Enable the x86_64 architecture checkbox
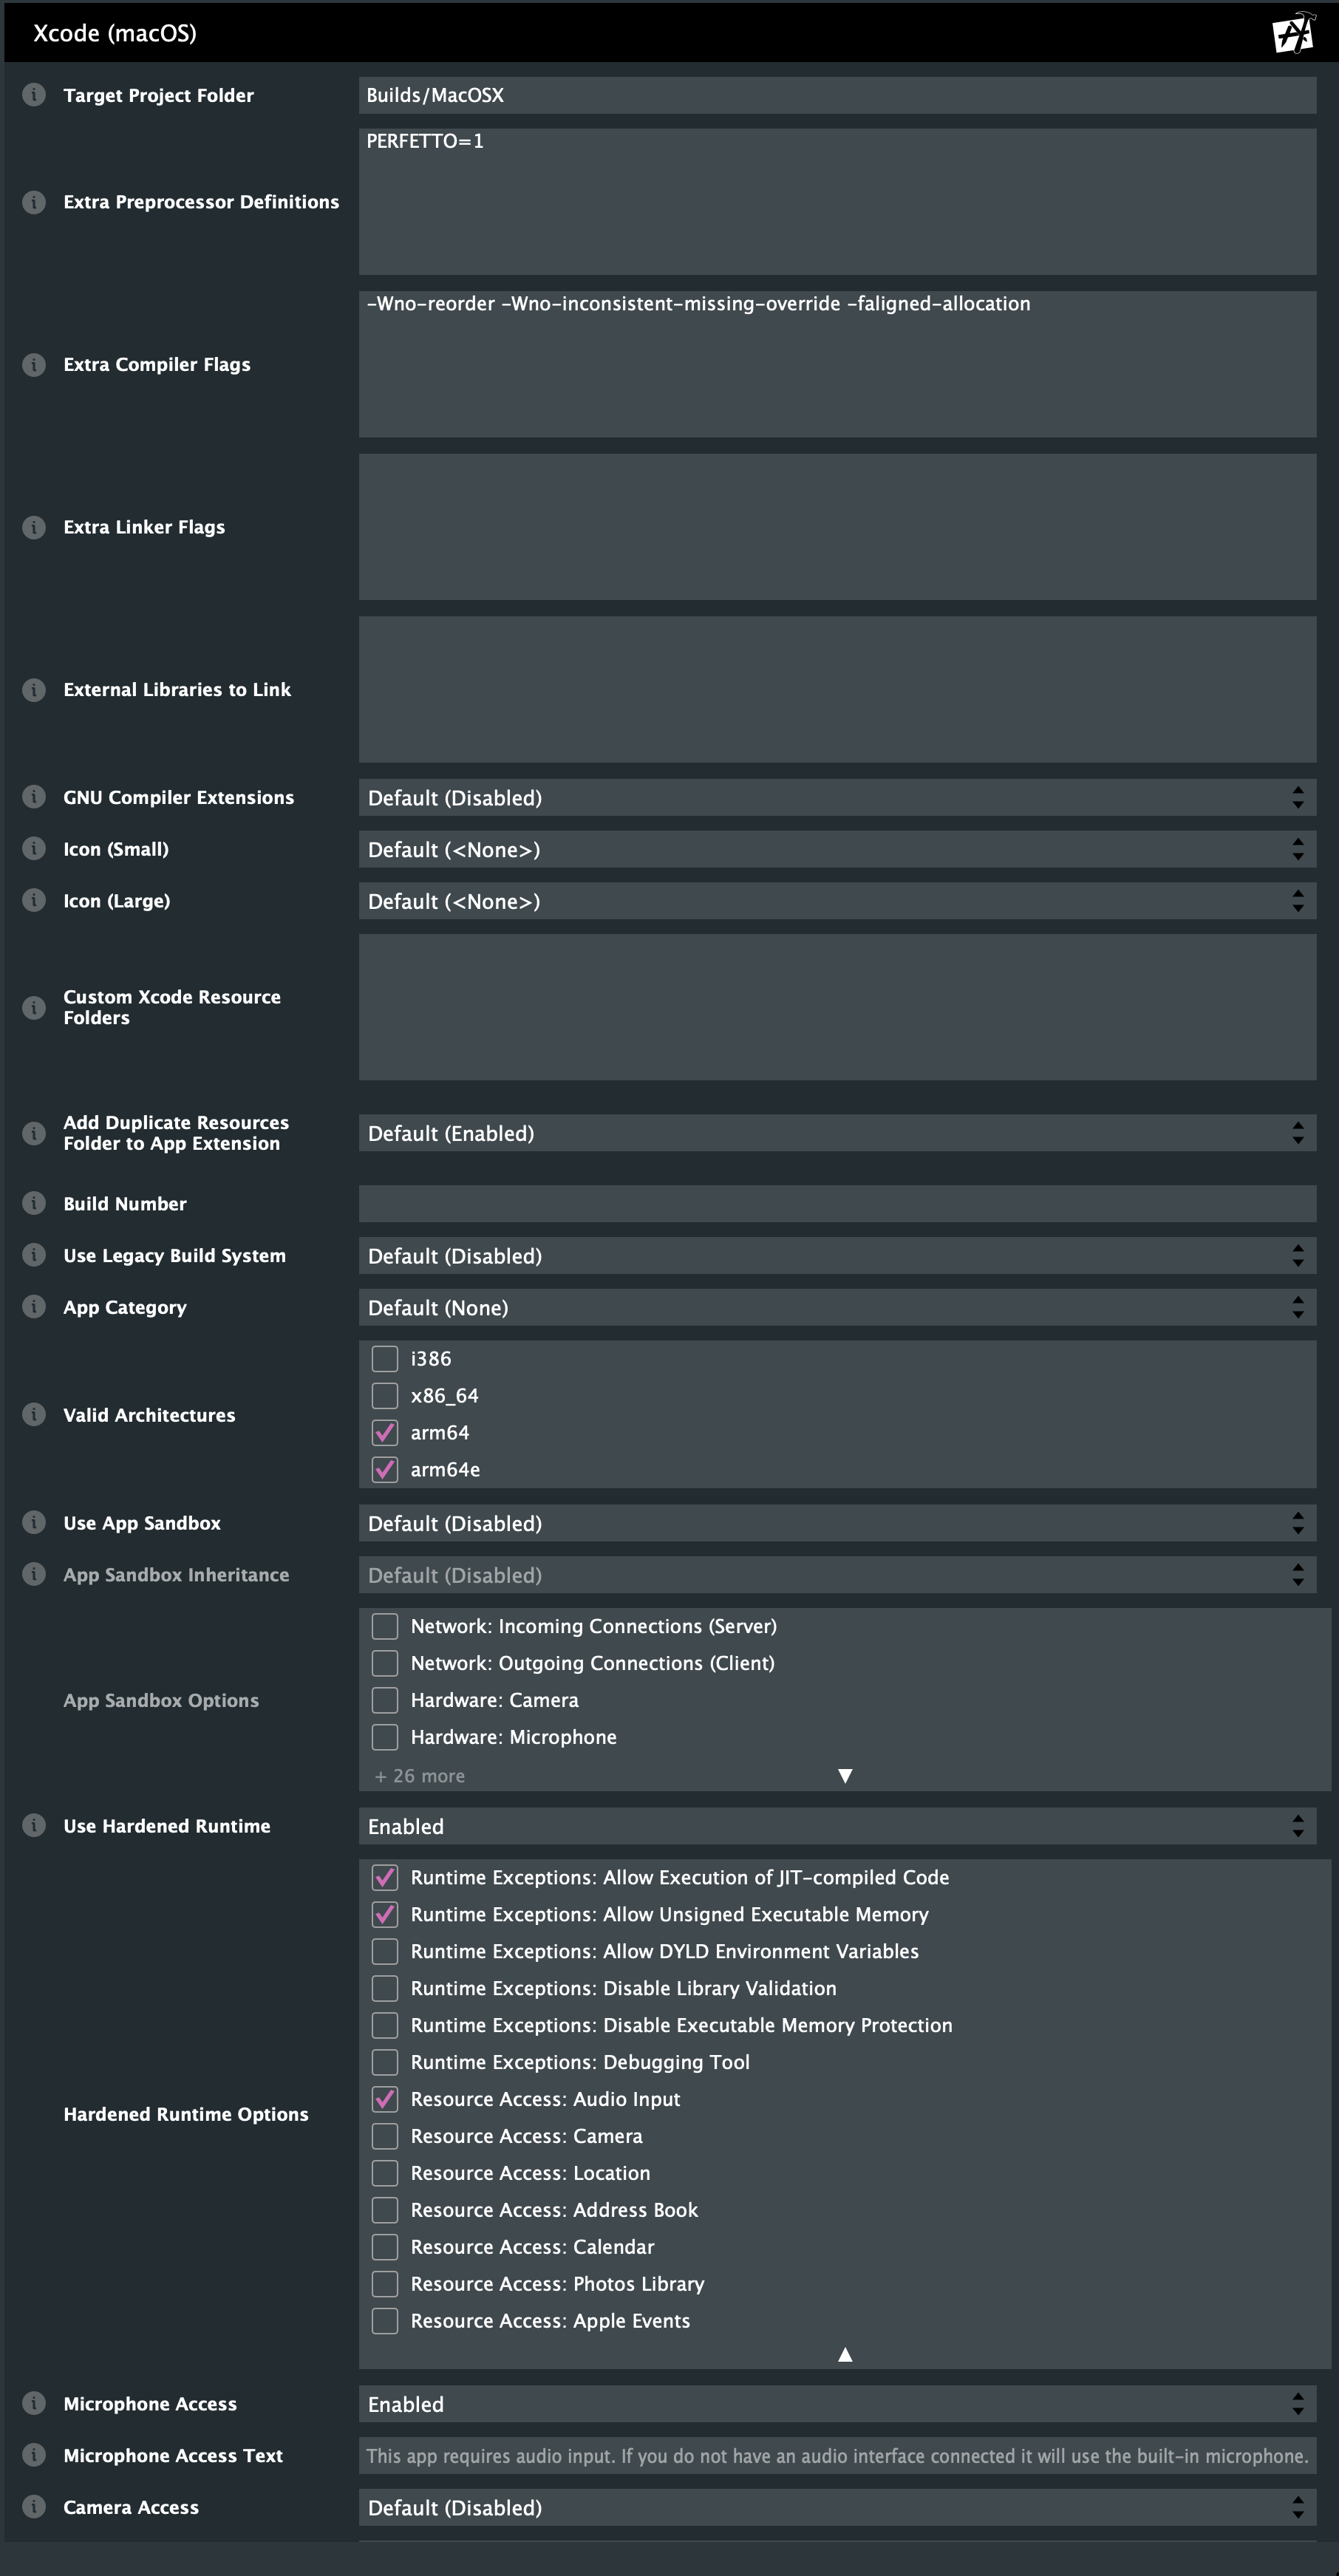Image resolution: width=1339 pixels, height=2576 pixels. [384, 1395]
